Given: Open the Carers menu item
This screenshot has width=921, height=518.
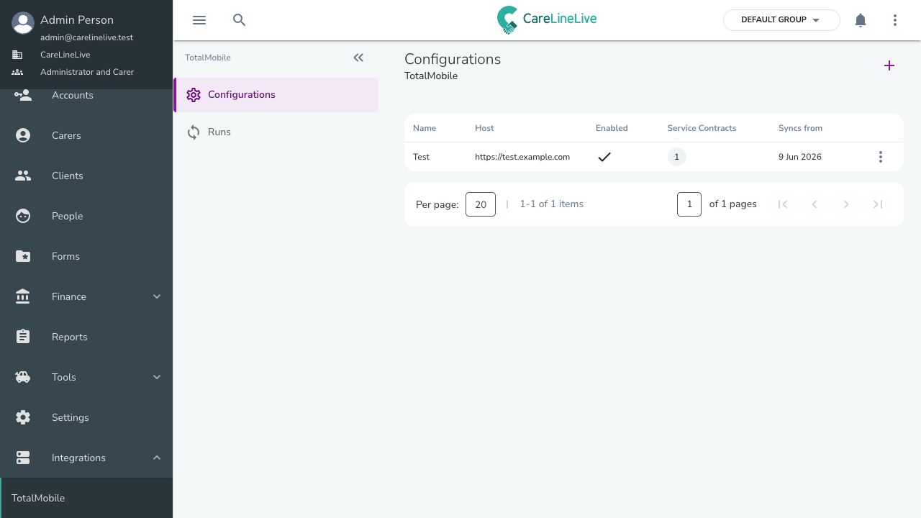Looking at the screenshot, I should (86, 135).
